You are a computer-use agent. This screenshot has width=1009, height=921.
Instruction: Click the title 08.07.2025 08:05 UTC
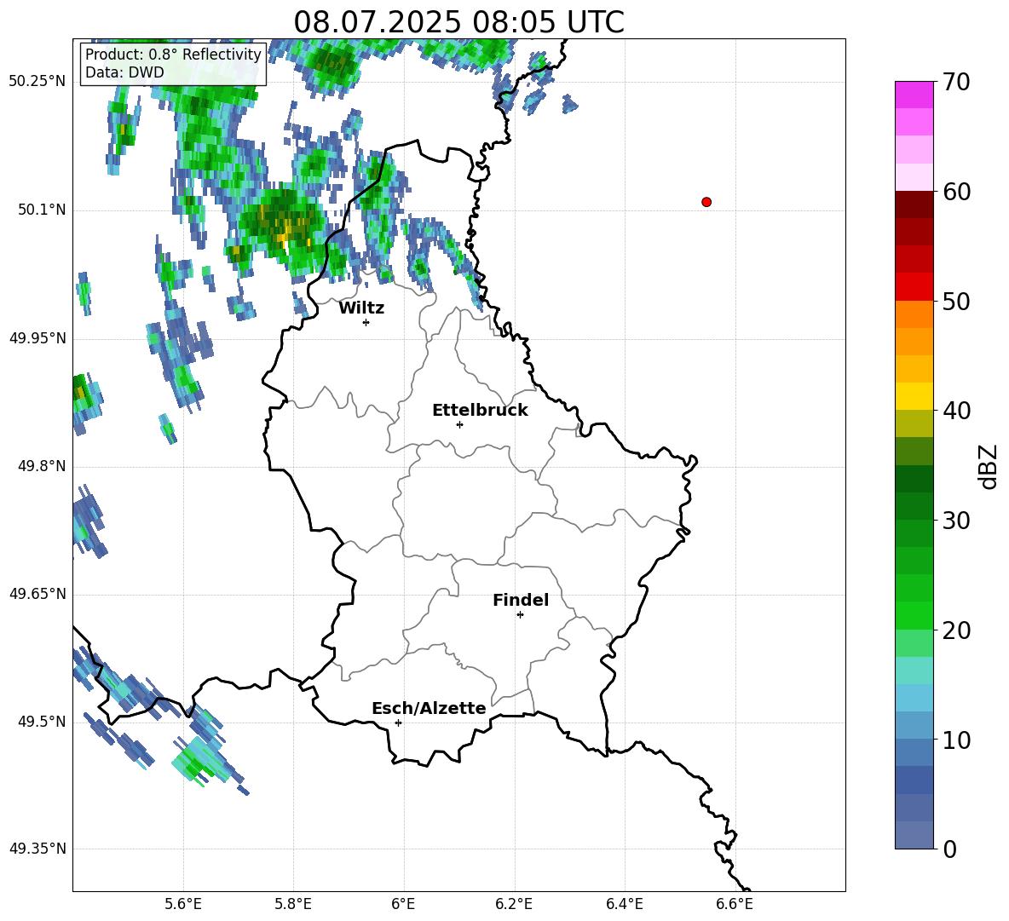(458, 22)
